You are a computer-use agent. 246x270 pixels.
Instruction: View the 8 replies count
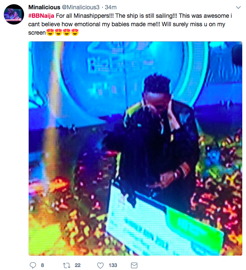pos(42,265)
